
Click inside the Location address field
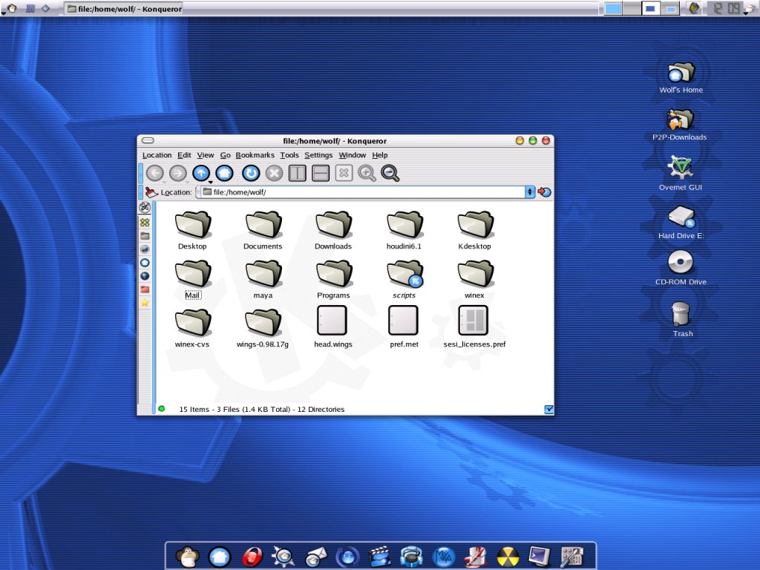tap(362, 192)
